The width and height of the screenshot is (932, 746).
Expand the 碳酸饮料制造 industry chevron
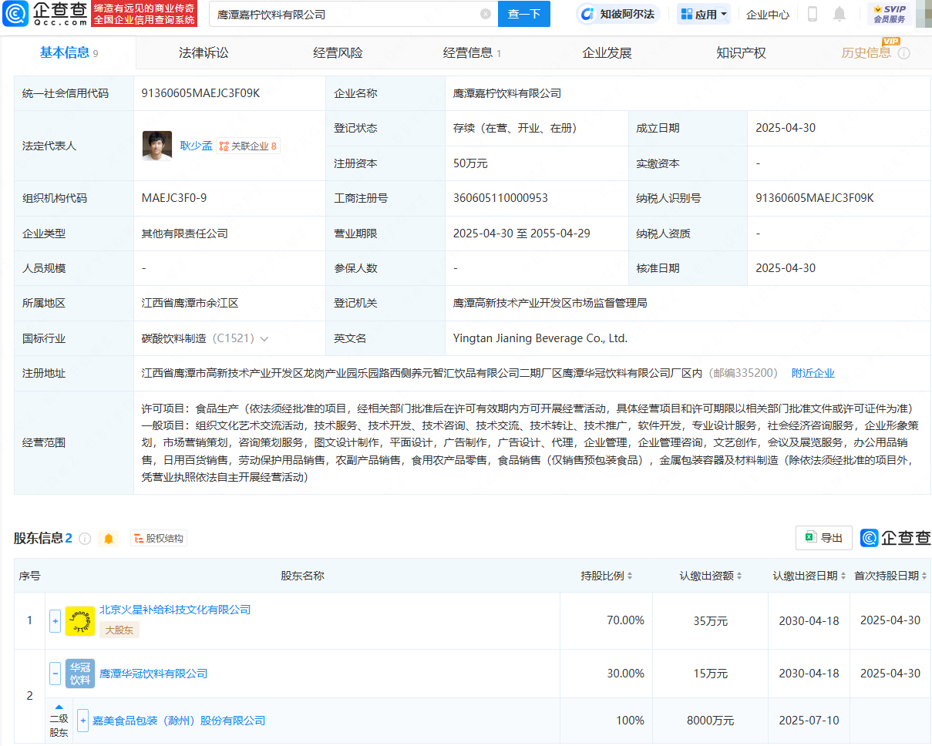(264, 338)
